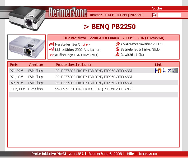Click the Hersteller factory icon

[51, 45]
